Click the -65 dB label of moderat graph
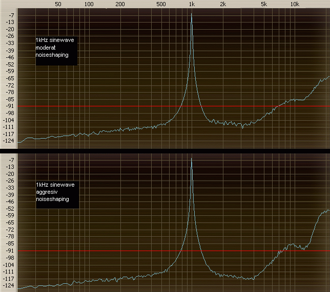The width and height of the screenshot is (330, 292). (10, 78)
